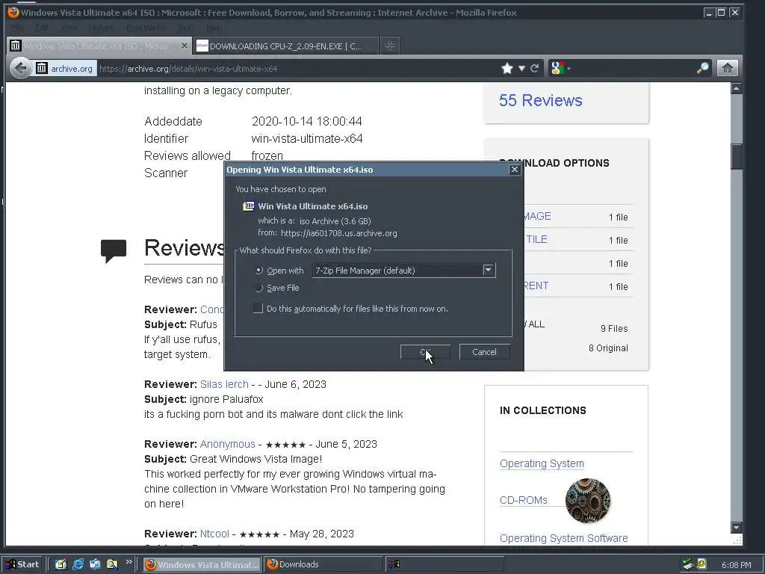
Task: Click the vertical scrollbar up arrow
Action: point(736,88)
